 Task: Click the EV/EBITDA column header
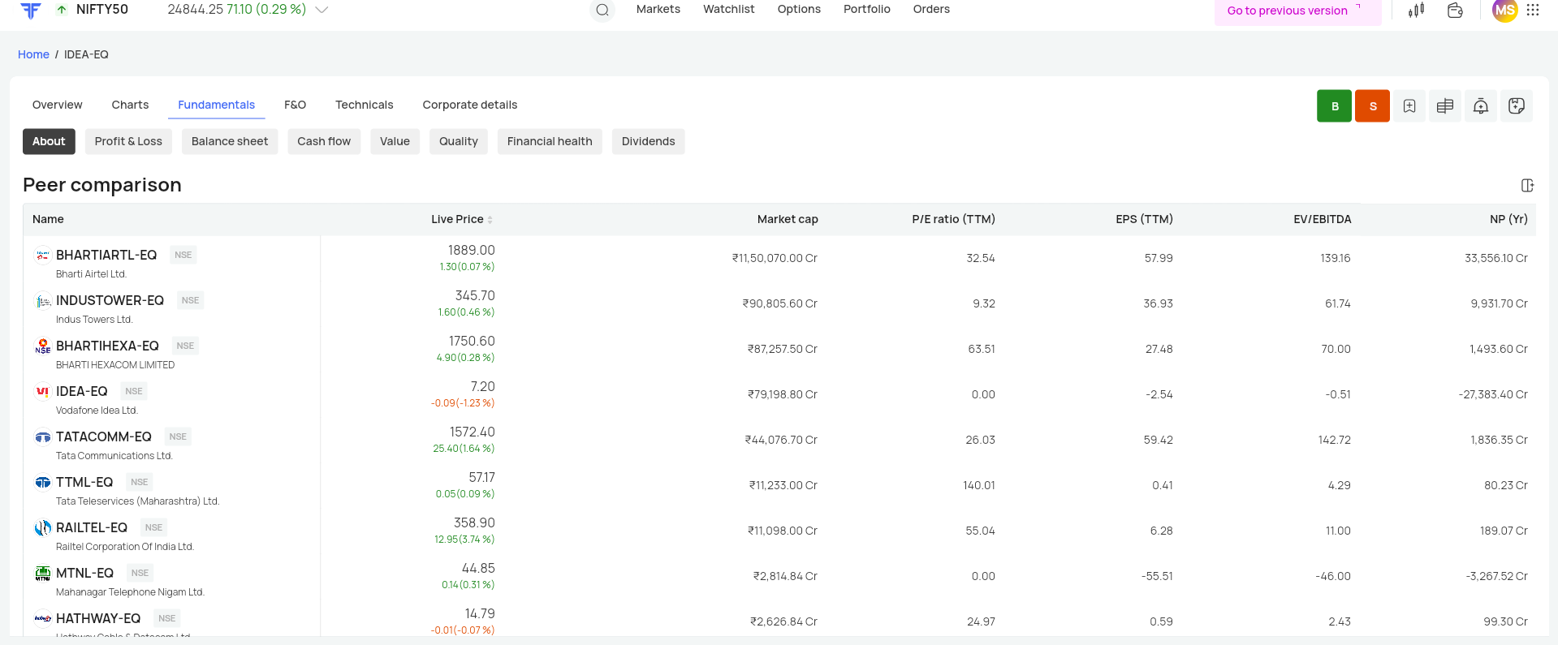tap(1322, 219)
